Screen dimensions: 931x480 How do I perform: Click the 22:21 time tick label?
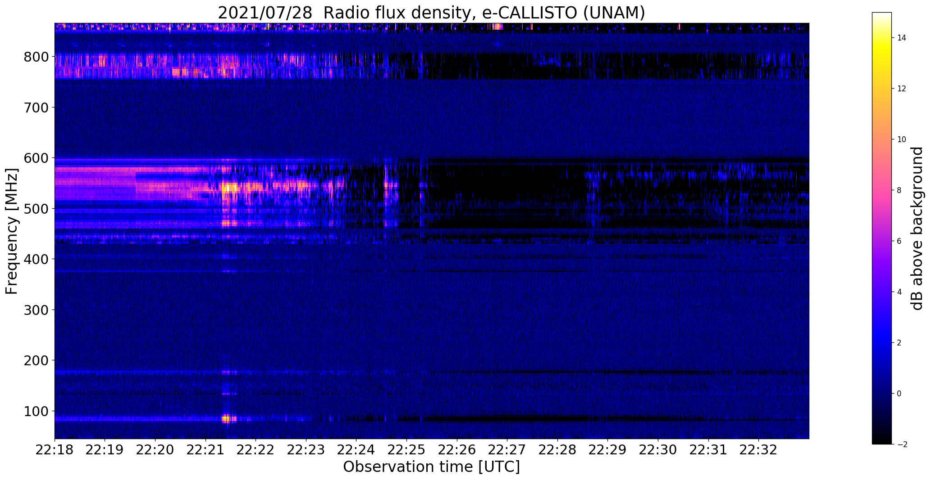pos(205,450)
